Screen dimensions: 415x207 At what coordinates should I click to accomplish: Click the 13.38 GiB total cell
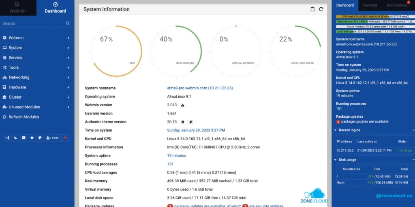click(402, 176)
